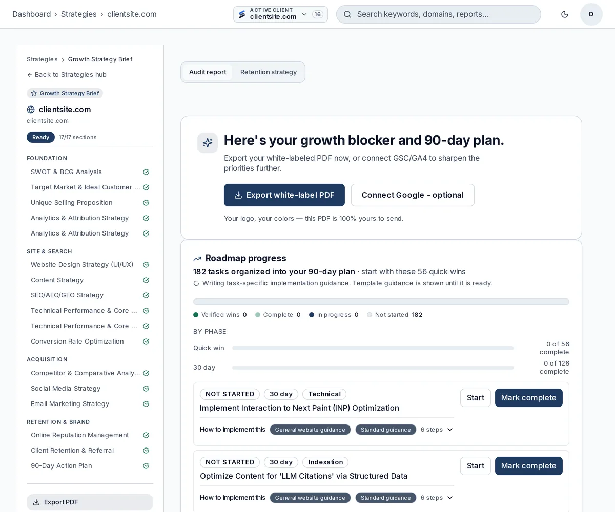Expand the 6 steps chevron for INP Optimization

pyautogui.click(x=450, y=430)
